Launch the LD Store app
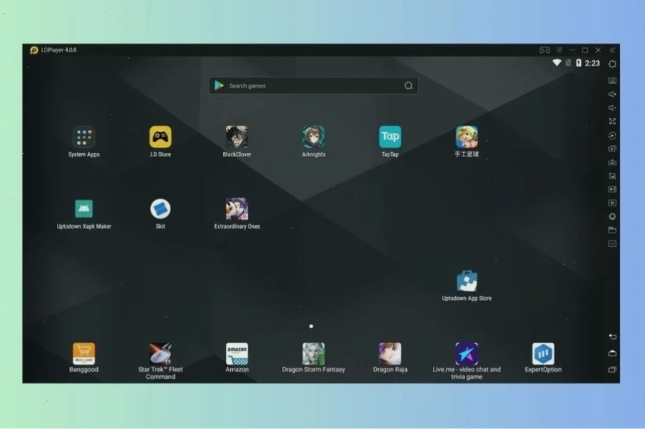Viewport: 645px width, 430px height. point(160,137)
